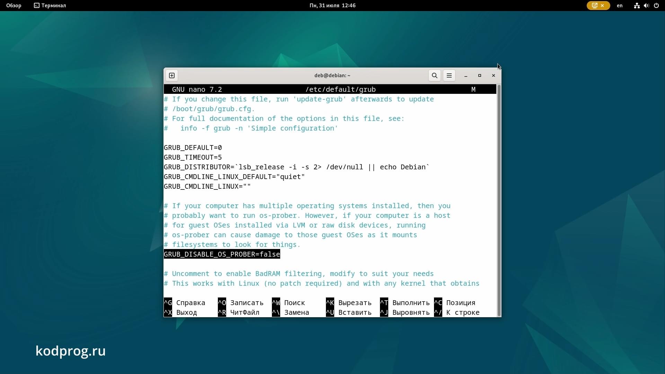Click the 'Uncomment to enable BadRAM filtering' line
The image size is (665, 374).
pyautogui.click(x=299, y=274)
